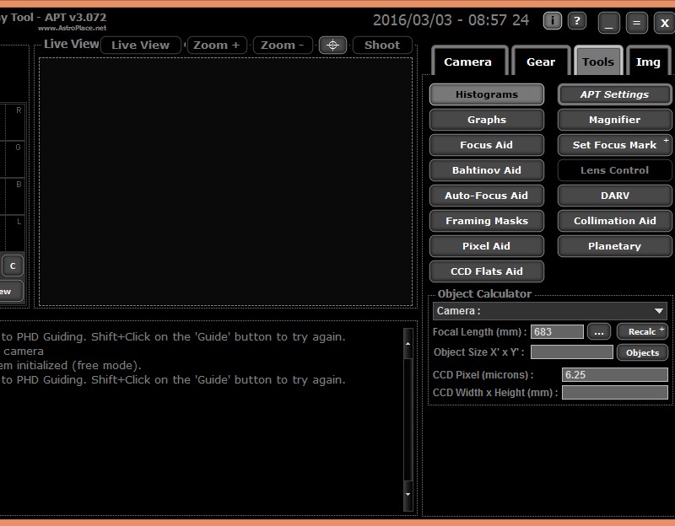This screenshot has height=526, width=675.
Task: Open the Img tab
Action: click(x=648, y=62)
